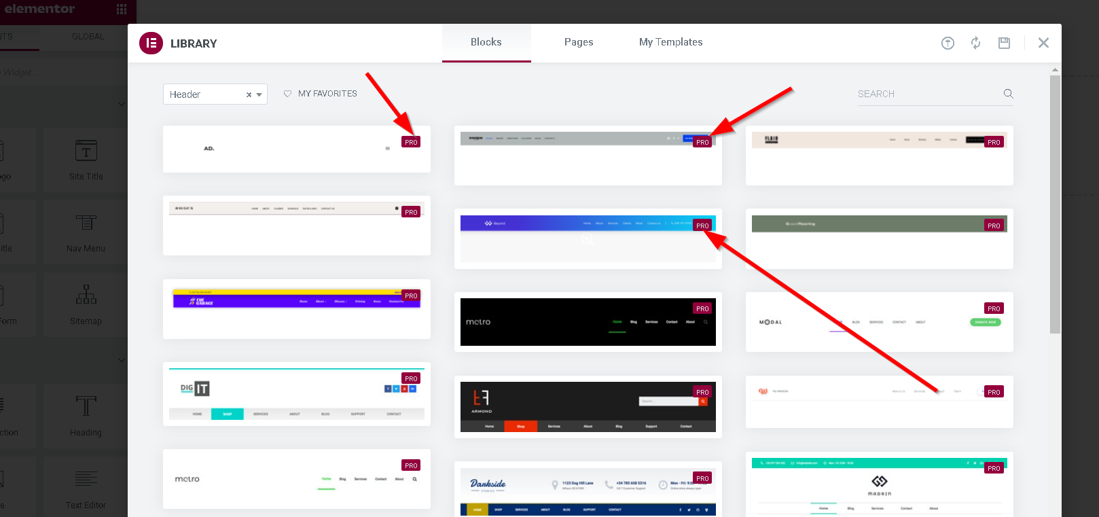Select the black metro header template
The width and height of the screenshot is (1099, 517).
(588, 322)
